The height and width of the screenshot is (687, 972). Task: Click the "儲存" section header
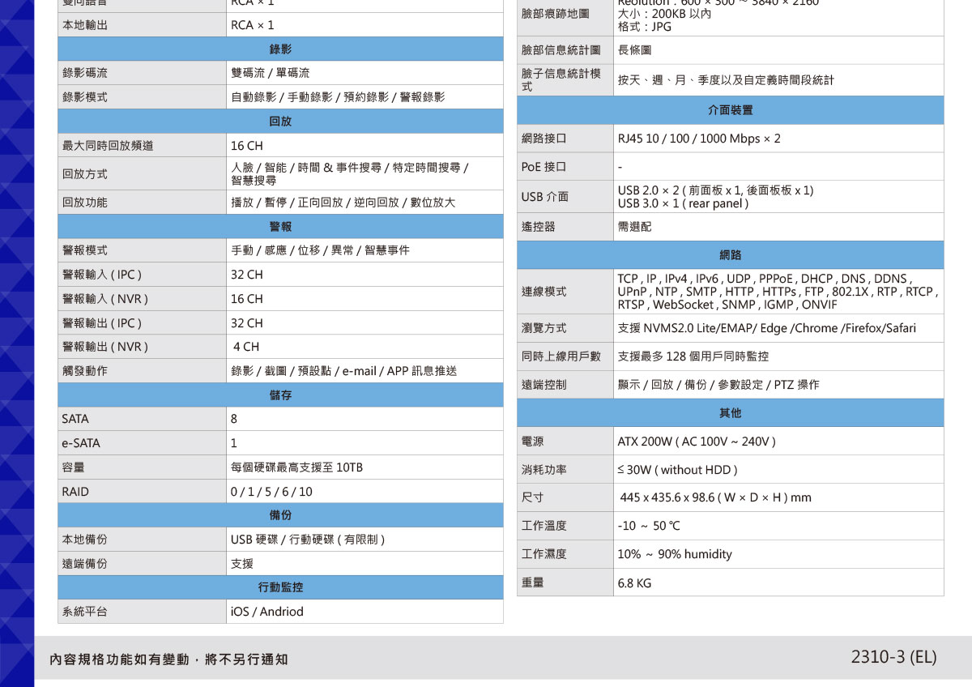280,395
